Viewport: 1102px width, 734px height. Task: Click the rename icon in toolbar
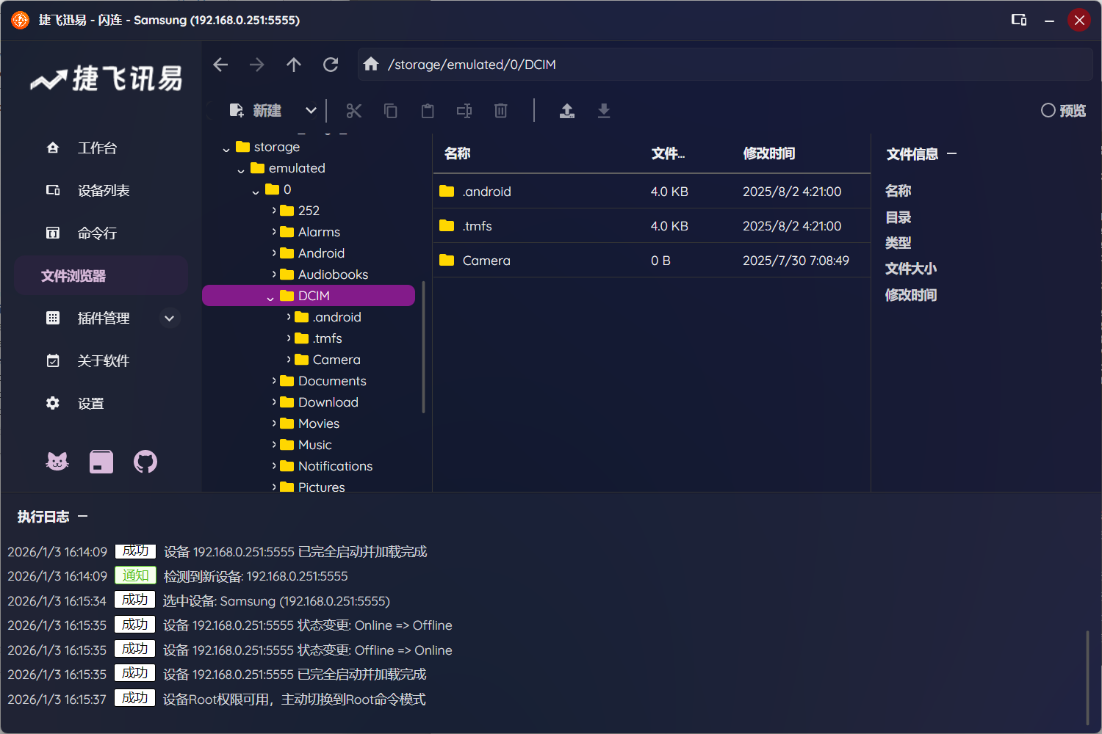click(x=464, y=111)
